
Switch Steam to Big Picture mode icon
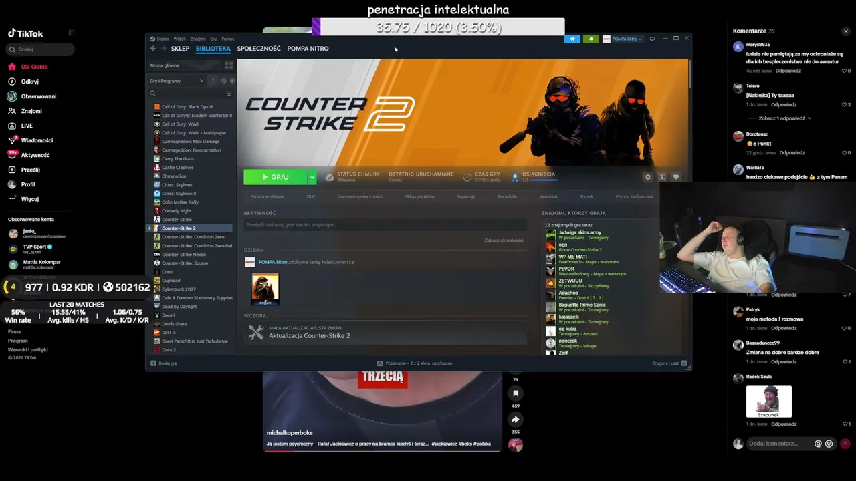coord(653,39)
